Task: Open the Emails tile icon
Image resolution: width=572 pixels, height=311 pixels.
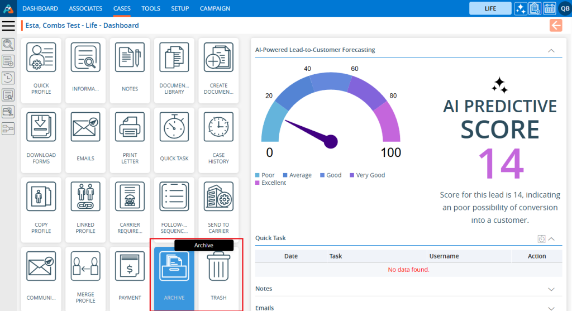Action: (x=85, y=127)
